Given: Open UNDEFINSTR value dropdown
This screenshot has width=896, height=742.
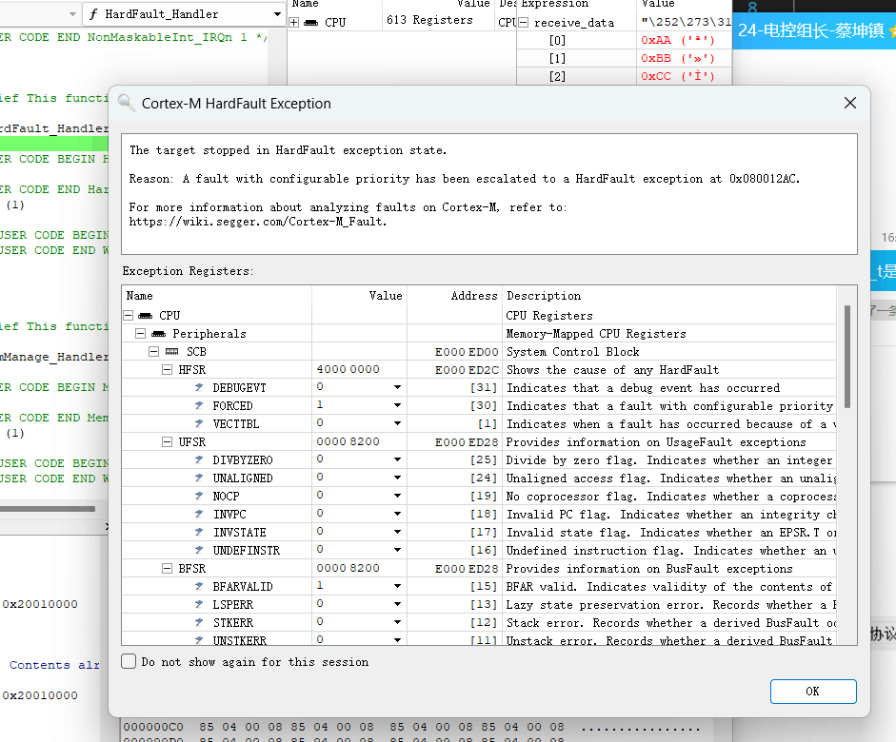Looking at the screenshot, I should [396, 550].
